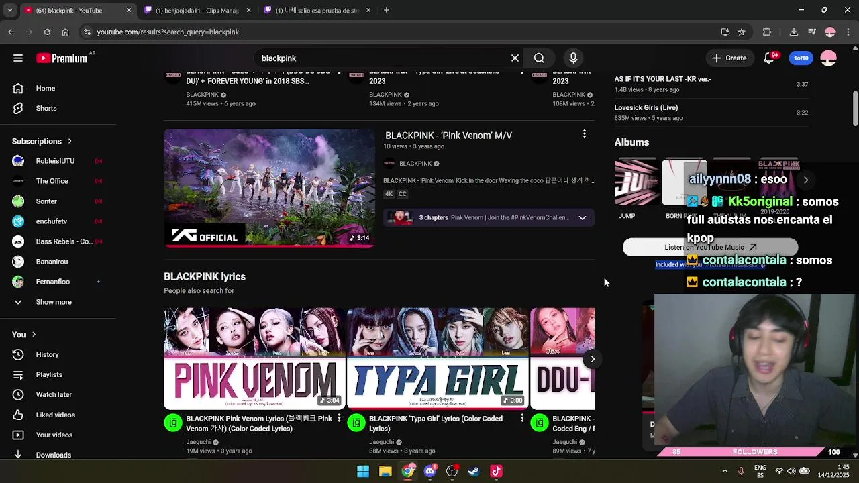Viewport: 859px width, 483px height.
Task: Click the CC captions badge
Action: (402, 194)
